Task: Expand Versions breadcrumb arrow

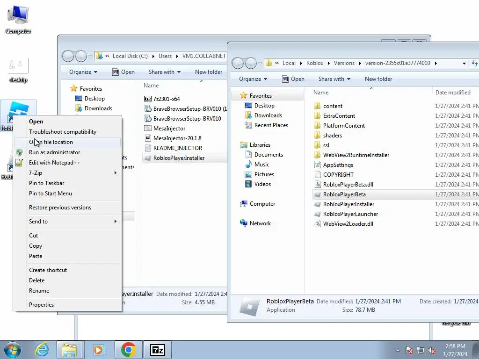Action: click(360, 63)
